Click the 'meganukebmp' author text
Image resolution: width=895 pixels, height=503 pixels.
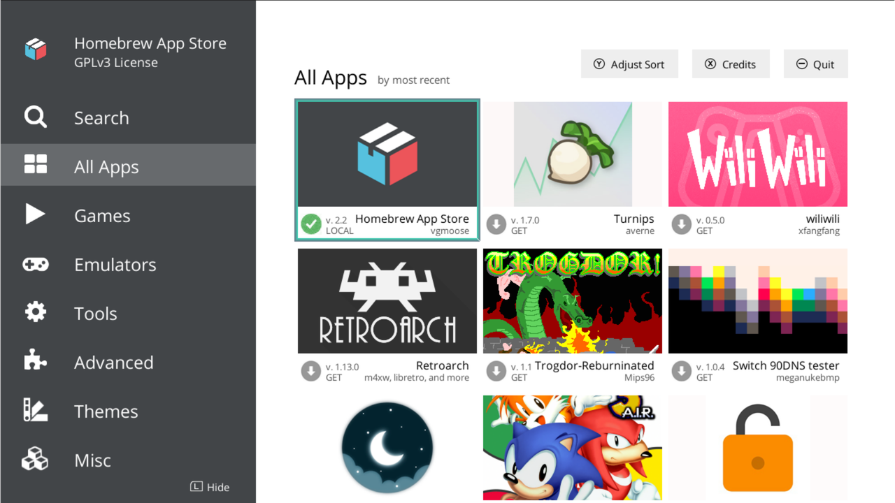808,378
